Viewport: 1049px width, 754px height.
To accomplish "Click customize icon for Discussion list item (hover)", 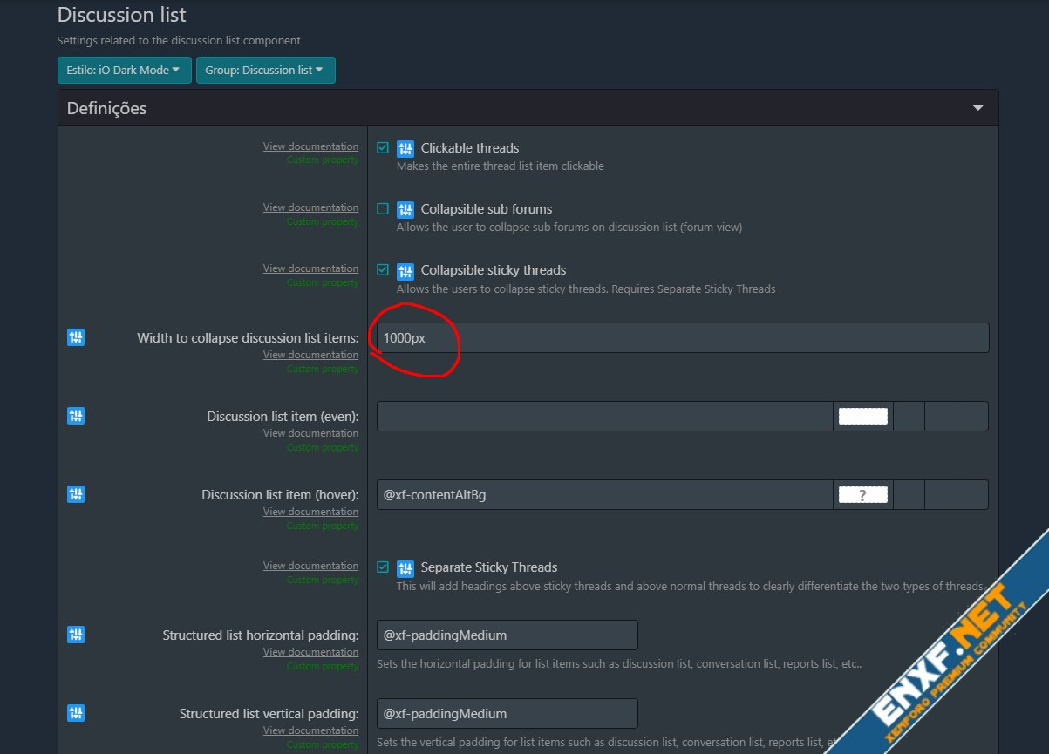I will click(76, 494).
